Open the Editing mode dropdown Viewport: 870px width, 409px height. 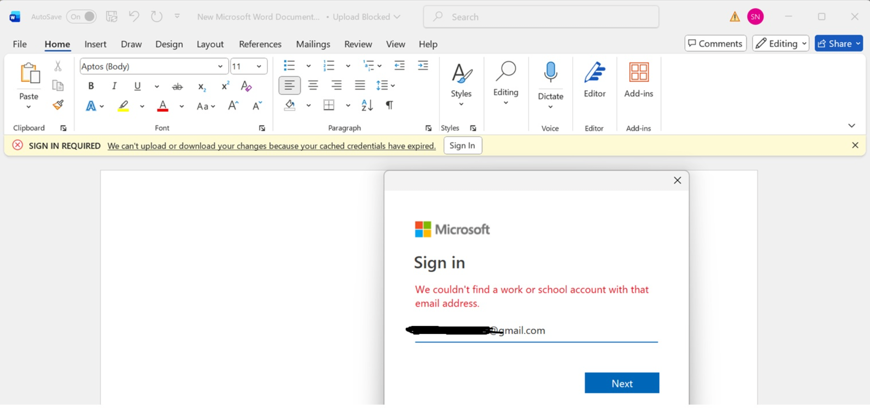(x=781, y=44)
